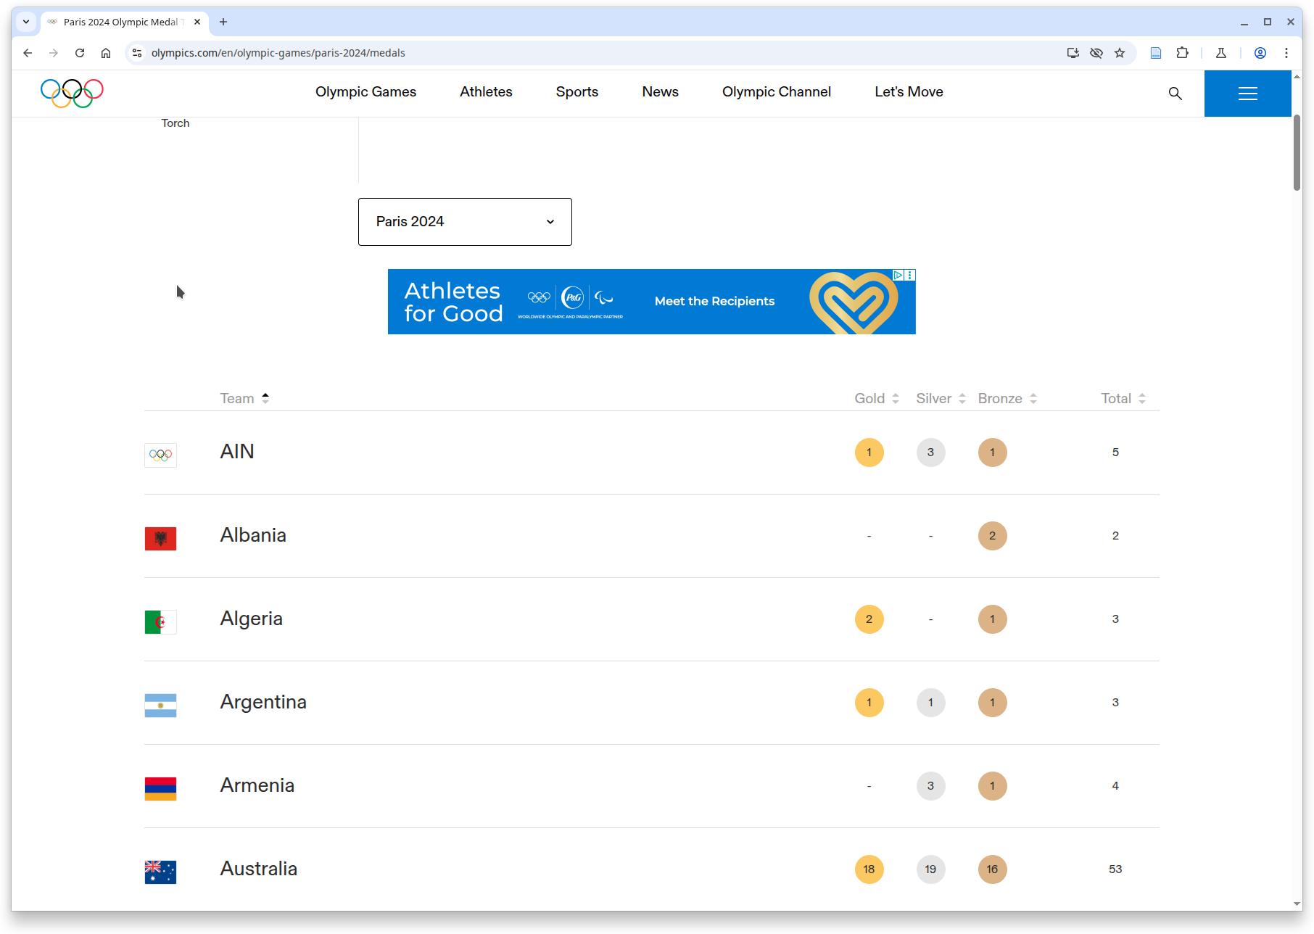Open the Armenia team name
This screenshot has height=934, width=1314.
(257, 785)
